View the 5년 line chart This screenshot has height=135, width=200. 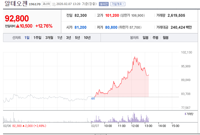point(77,38)
